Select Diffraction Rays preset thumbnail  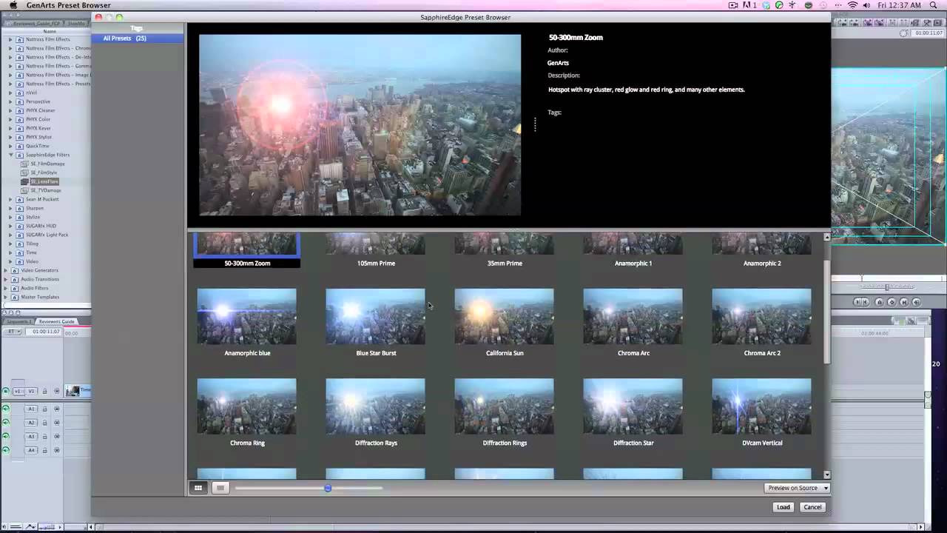tap(376, 406)
